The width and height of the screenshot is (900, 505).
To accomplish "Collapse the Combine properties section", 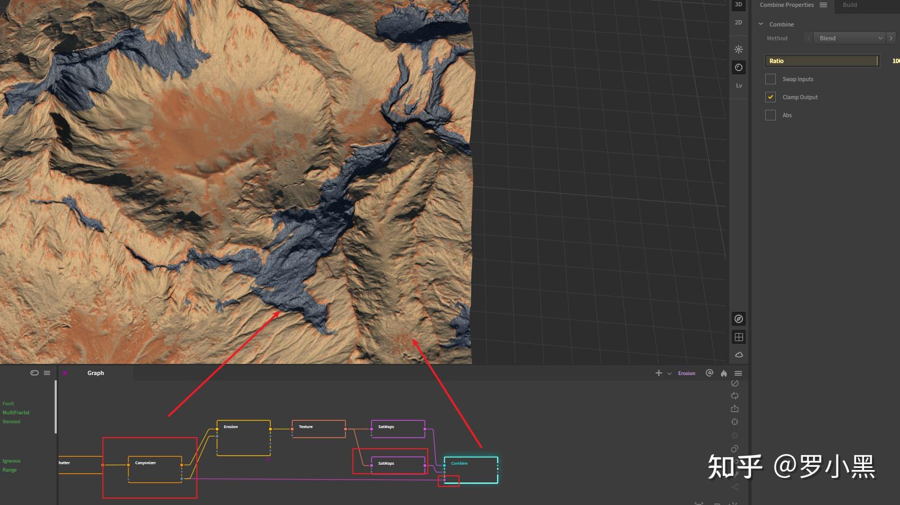I will (x=760, y=24).
